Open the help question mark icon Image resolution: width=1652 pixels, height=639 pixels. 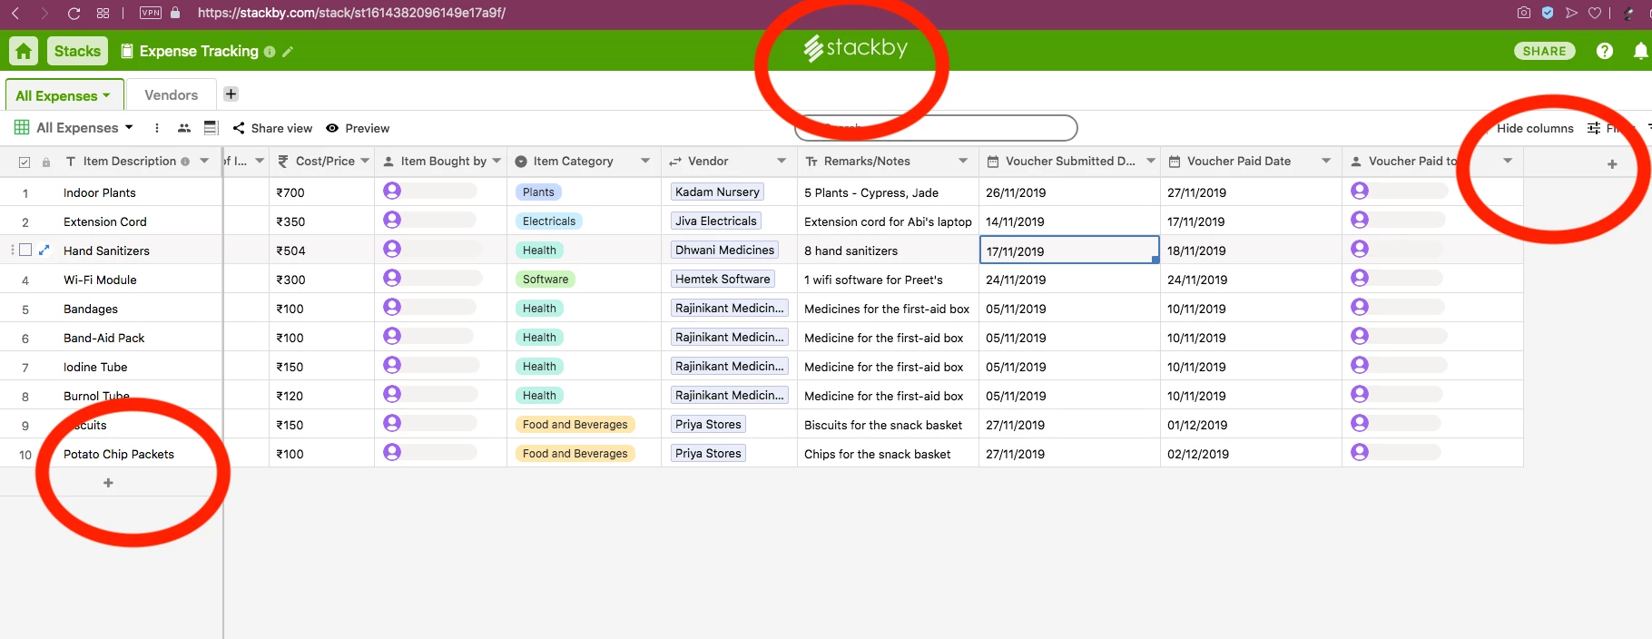[1605, 51]
